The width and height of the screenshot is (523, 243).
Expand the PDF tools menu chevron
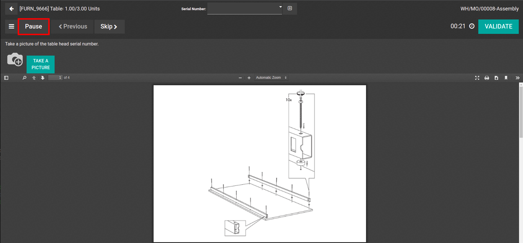pos(518,78)
